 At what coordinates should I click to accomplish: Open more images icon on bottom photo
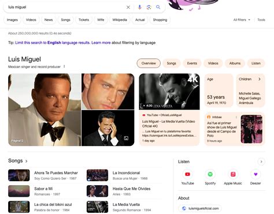[x=126, y=138]
